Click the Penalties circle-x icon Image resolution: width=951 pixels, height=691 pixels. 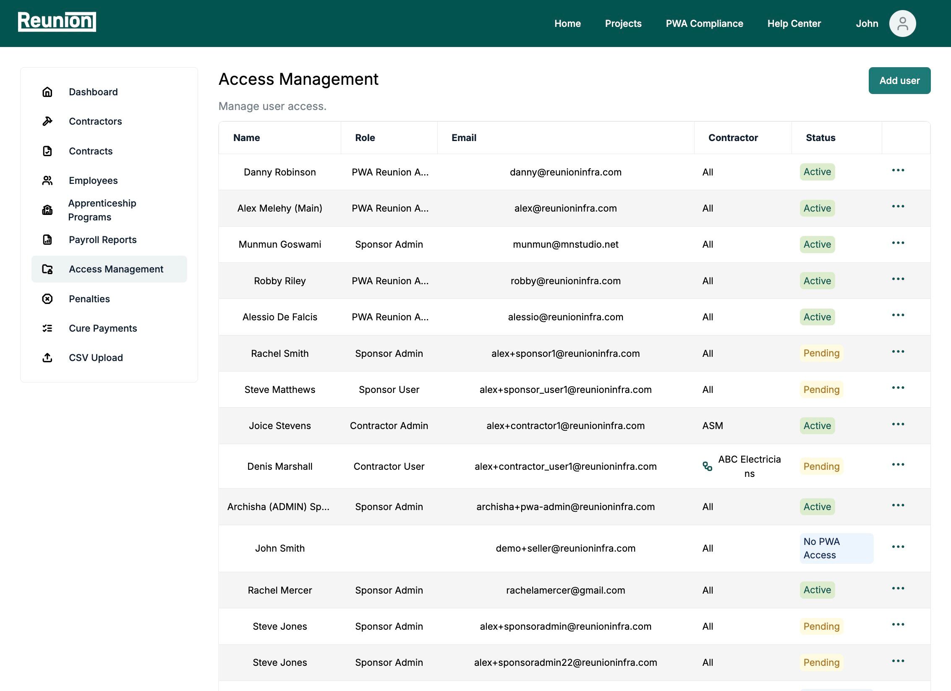pyautogui.click(x=47, y=299)
